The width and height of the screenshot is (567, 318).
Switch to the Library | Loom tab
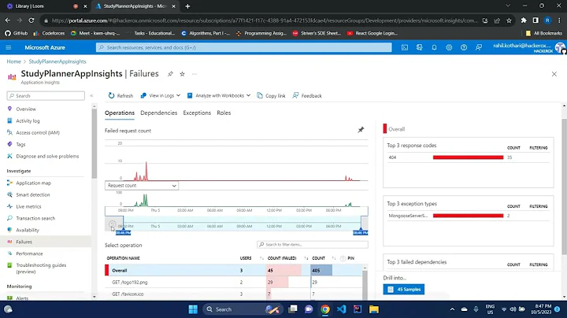click(x=47, y=6)
